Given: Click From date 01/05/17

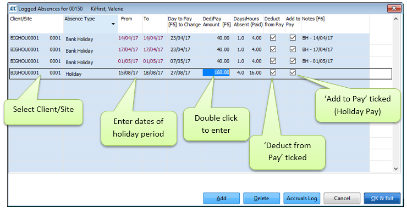Looking at the screenshot, I should point(128,61).
